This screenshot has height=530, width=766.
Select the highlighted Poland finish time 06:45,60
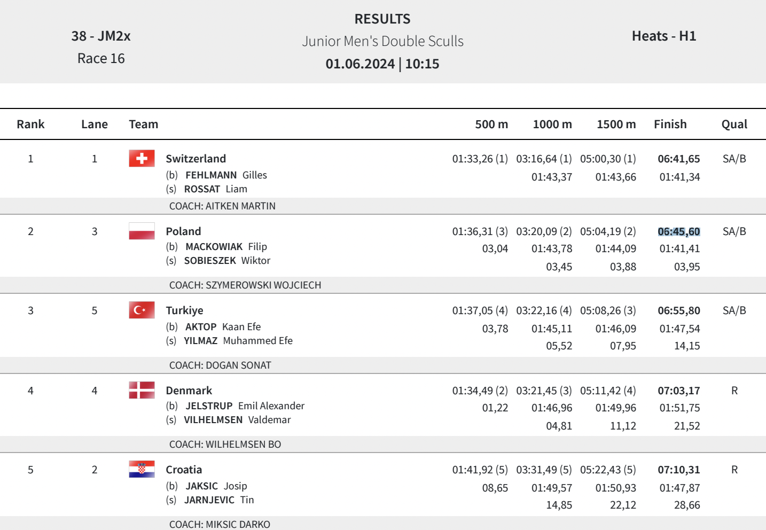pyautogui.click(x=678, y=231)
